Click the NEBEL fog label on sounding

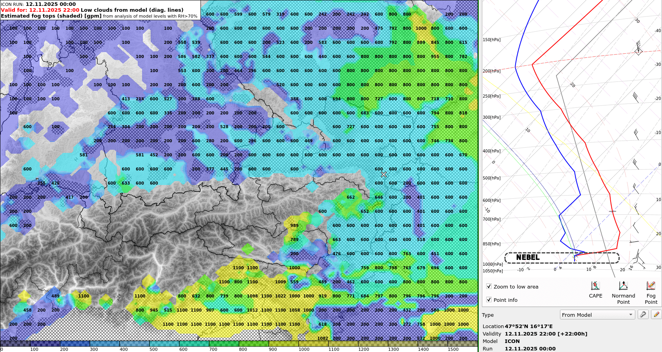(x=528, y=258)
